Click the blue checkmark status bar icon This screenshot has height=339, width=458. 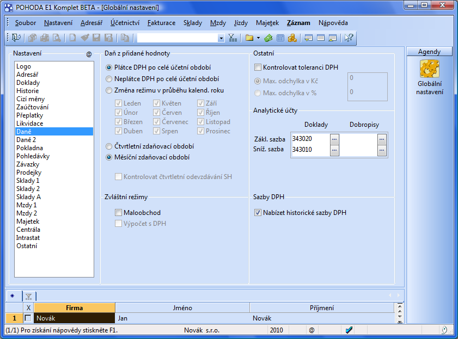click(349, 330)
